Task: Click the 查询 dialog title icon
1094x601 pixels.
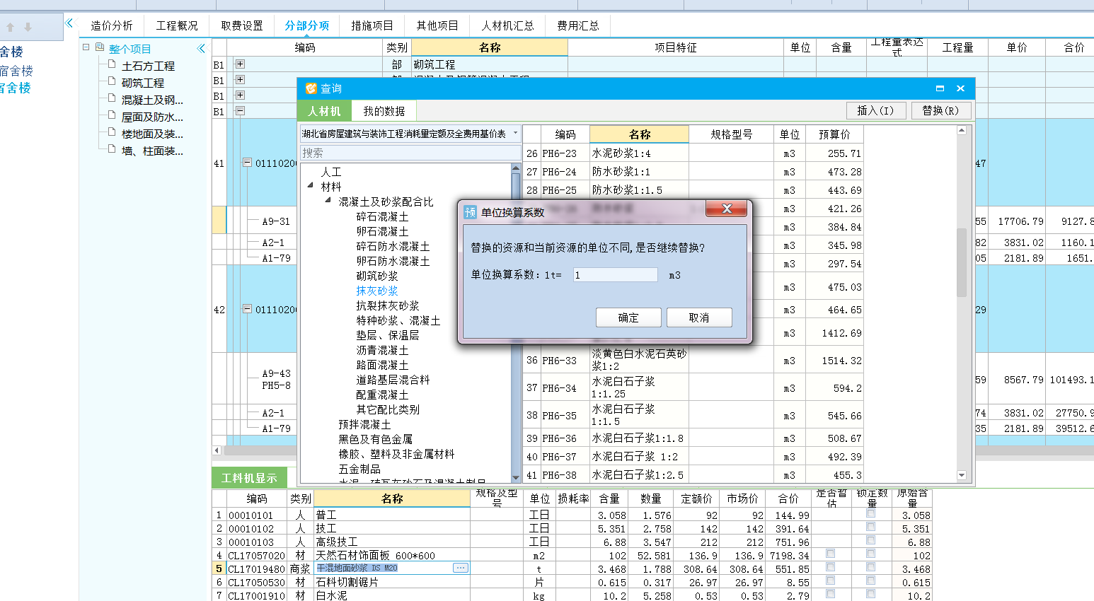Action: tap(311, 88)
